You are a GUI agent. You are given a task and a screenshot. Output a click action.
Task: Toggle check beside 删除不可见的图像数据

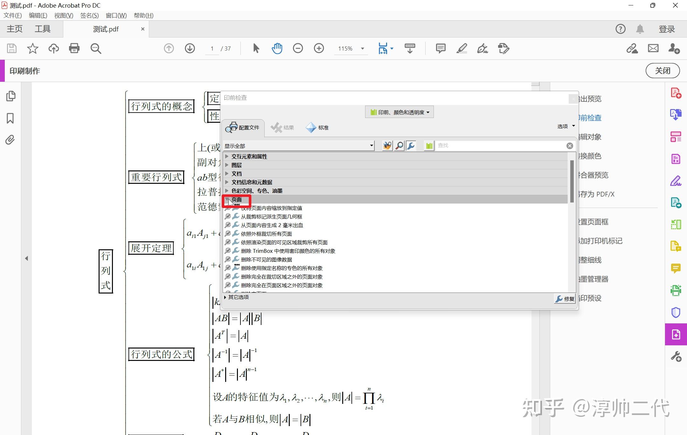228,259
